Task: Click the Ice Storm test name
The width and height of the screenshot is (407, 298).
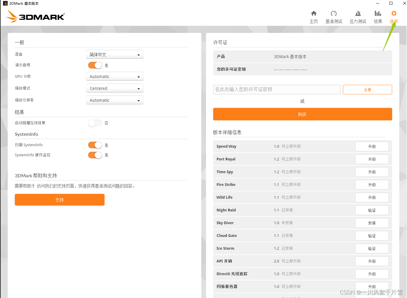Action: click(225, 248)
